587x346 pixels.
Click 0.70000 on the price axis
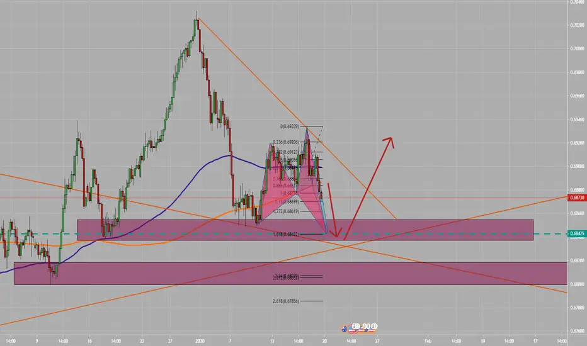coord(577,48)
